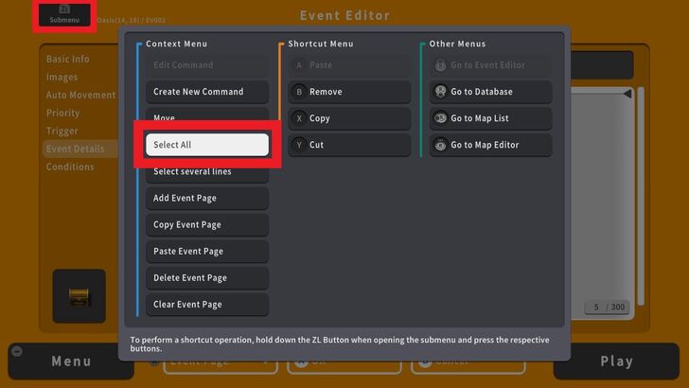This screenshot has width=689, height=388.
Task: Click the collapse arrow in the command list
Action: click(627, 93)
